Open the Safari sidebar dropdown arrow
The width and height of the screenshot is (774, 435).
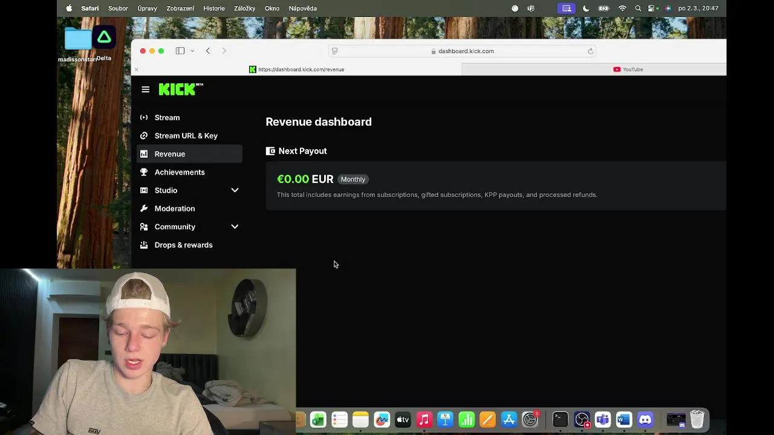192,51
